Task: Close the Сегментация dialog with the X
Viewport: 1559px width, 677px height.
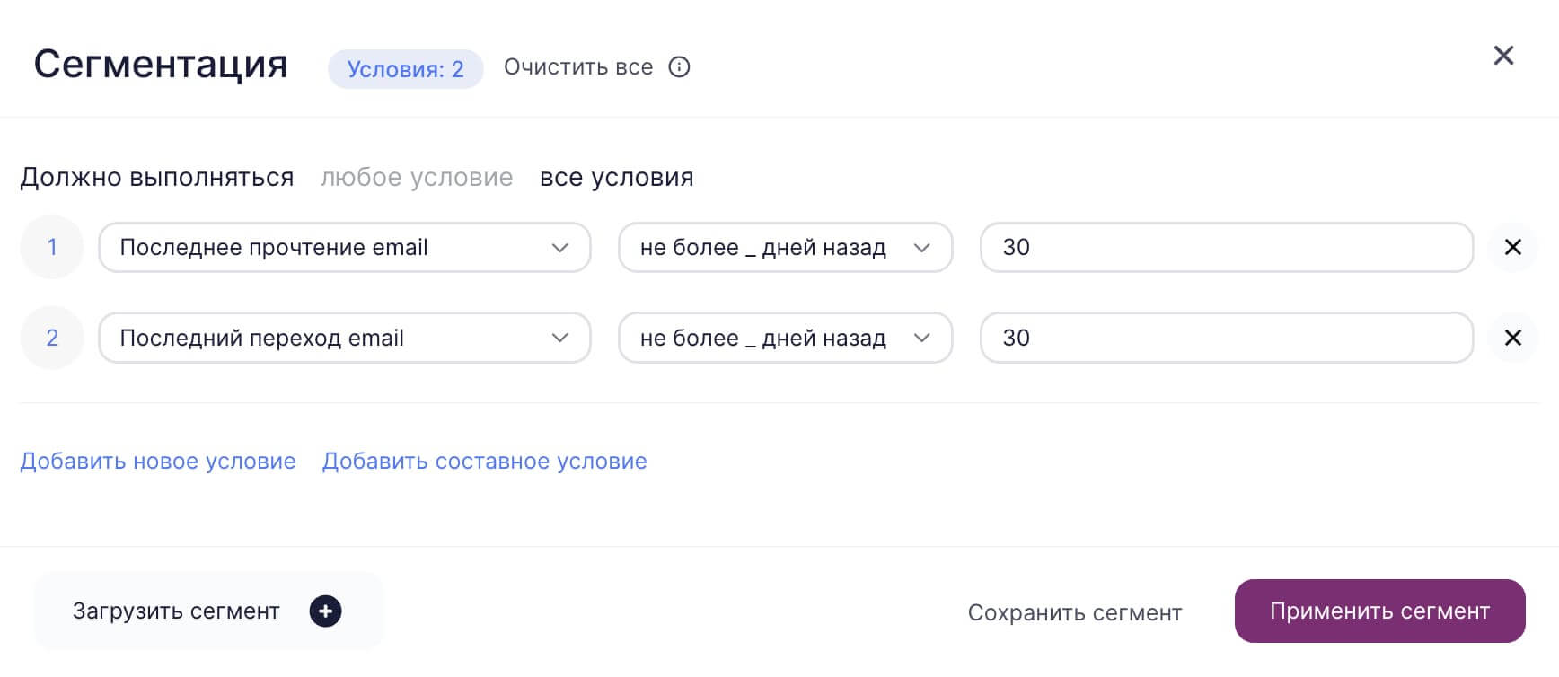Action: [x=1503, y=56]
